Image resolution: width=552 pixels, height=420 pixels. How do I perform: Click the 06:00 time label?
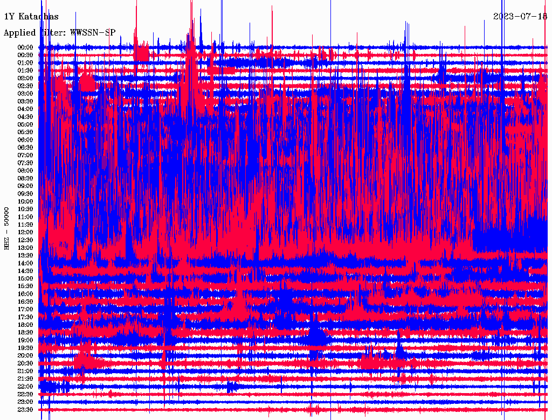point(25,140)
